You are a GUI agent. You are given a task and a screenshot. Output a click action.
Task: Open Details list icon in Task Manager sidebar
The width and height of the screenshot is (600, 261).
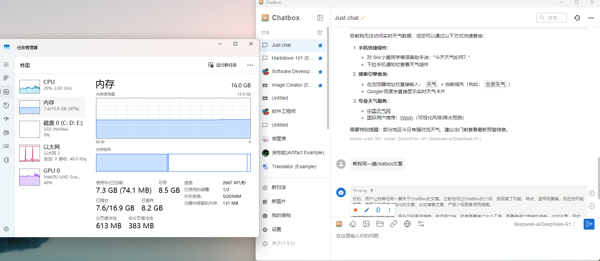[x=6, y=146]
